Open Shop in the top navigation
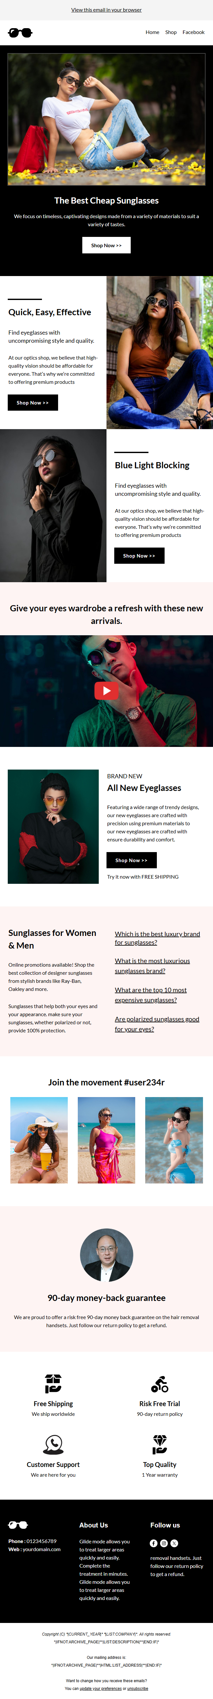Viewport: 213px width, 1699px height. 171,32
